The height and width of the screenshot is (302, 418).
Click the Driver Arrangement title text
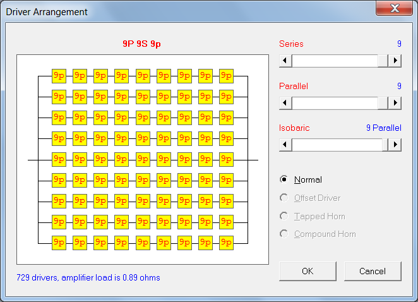(47, 12)
